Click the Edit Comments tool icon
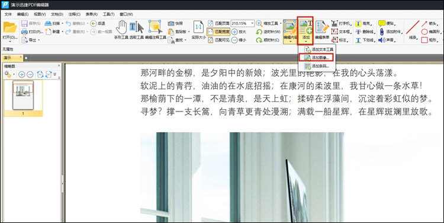The image size is (444, 223). point(155,30)
